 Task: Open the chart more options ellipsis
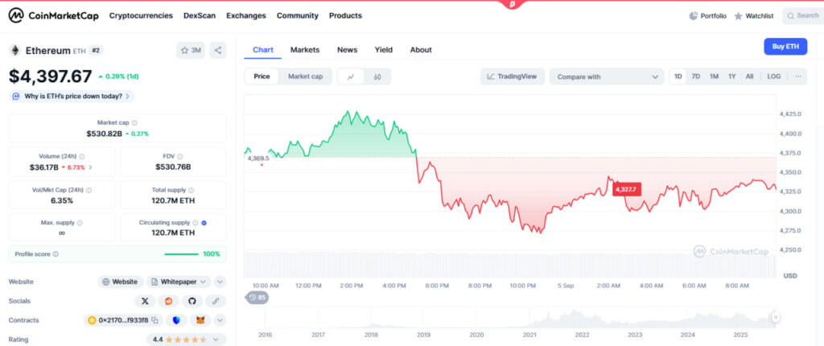pos(798,76)
